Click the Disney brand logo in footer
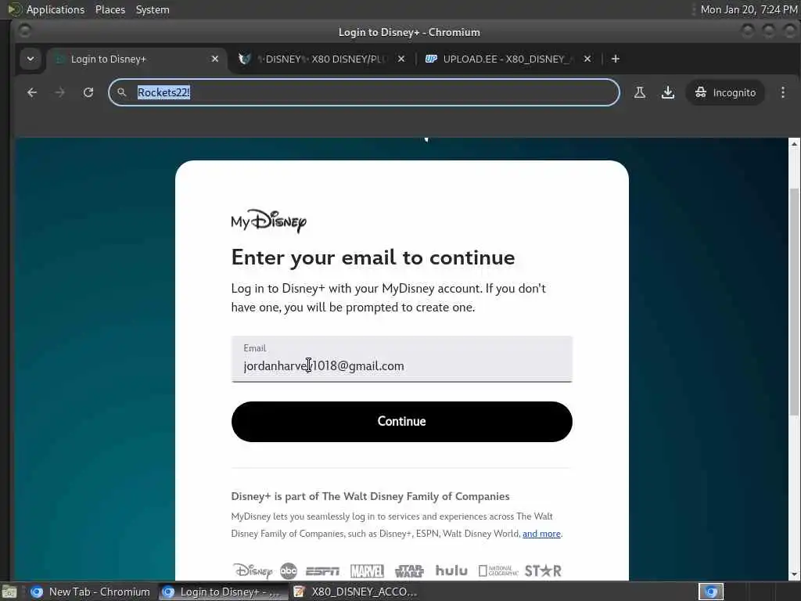Screen dimensions: 801x601 (253, 570)
